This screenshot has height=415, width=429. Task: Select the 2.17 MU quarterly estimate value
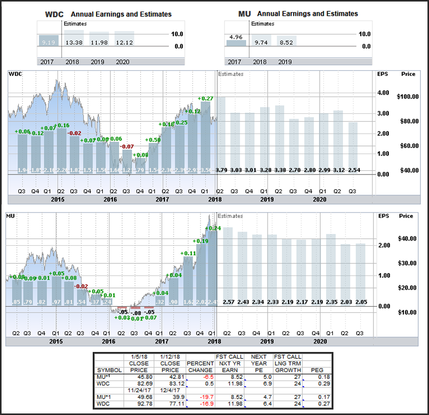click(x=302, y=302)
